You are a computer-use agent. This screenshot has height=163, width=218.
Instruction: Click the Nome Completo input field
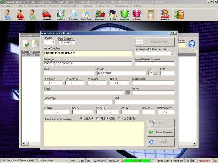pyautogui.click(x=88, y=53)
